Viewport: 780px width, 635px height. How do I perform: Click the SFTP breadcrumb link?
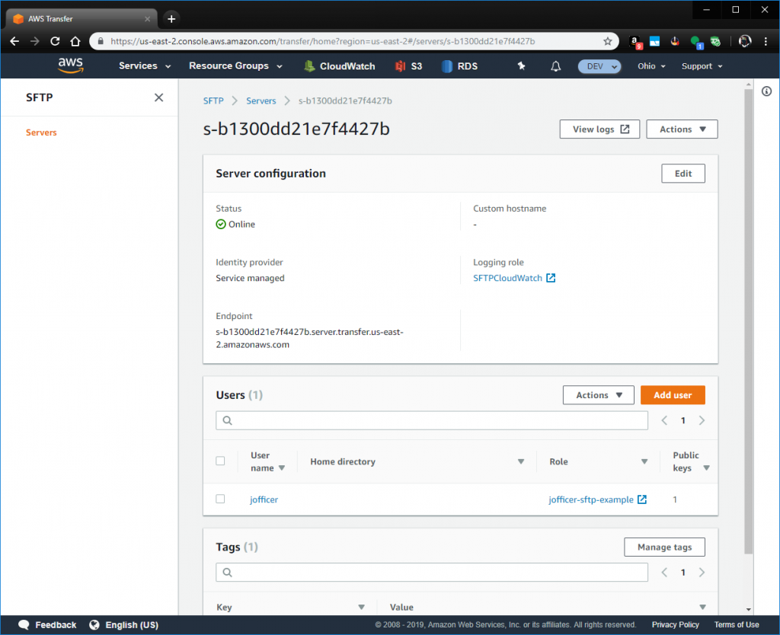[213, 101]
